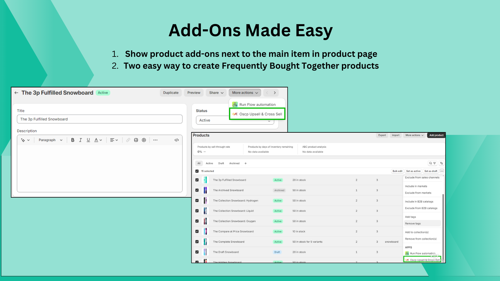Screen dimensions: 500x281
Task: Insert image using the description toolbar icon
Action: [x=136, y=140]
